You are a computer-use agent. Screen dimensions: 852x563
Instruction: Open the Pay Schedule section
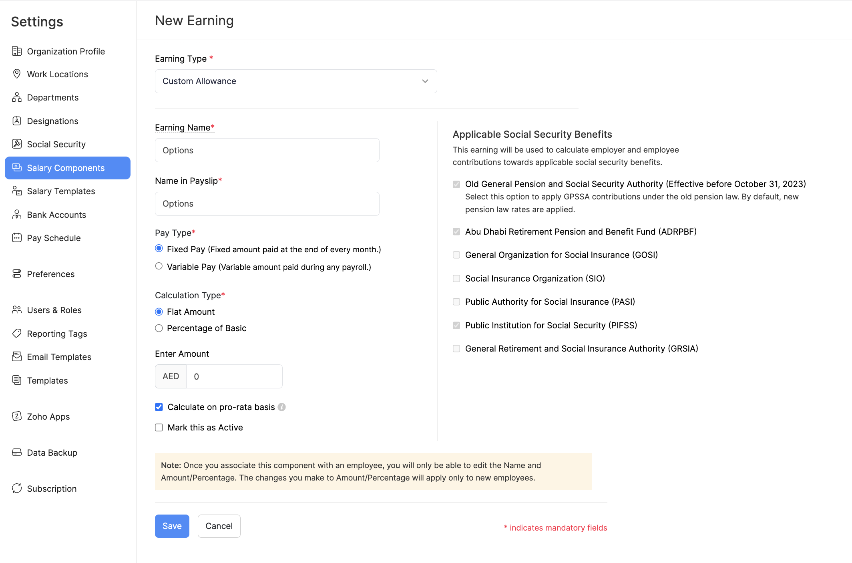click(x=53, y=238)
